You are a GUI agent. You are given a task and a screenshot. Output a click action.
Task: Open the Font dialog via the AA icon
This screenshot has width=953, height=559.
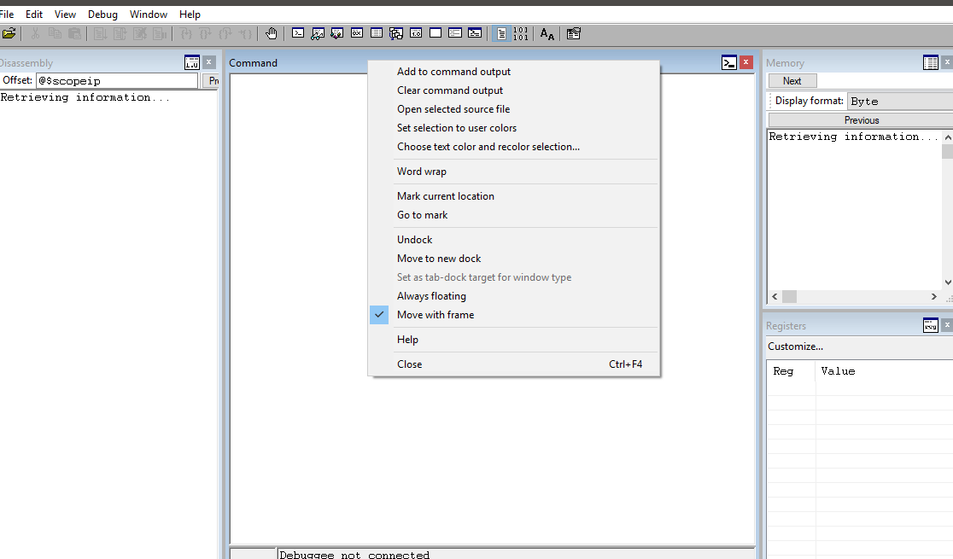point(547,33)
